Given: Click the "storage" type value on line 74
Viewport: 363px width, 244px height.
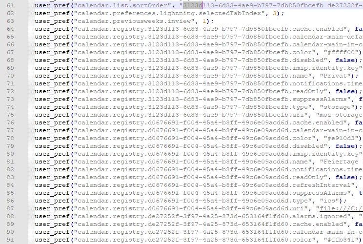Looking at the screenshot, I should 337,107.
